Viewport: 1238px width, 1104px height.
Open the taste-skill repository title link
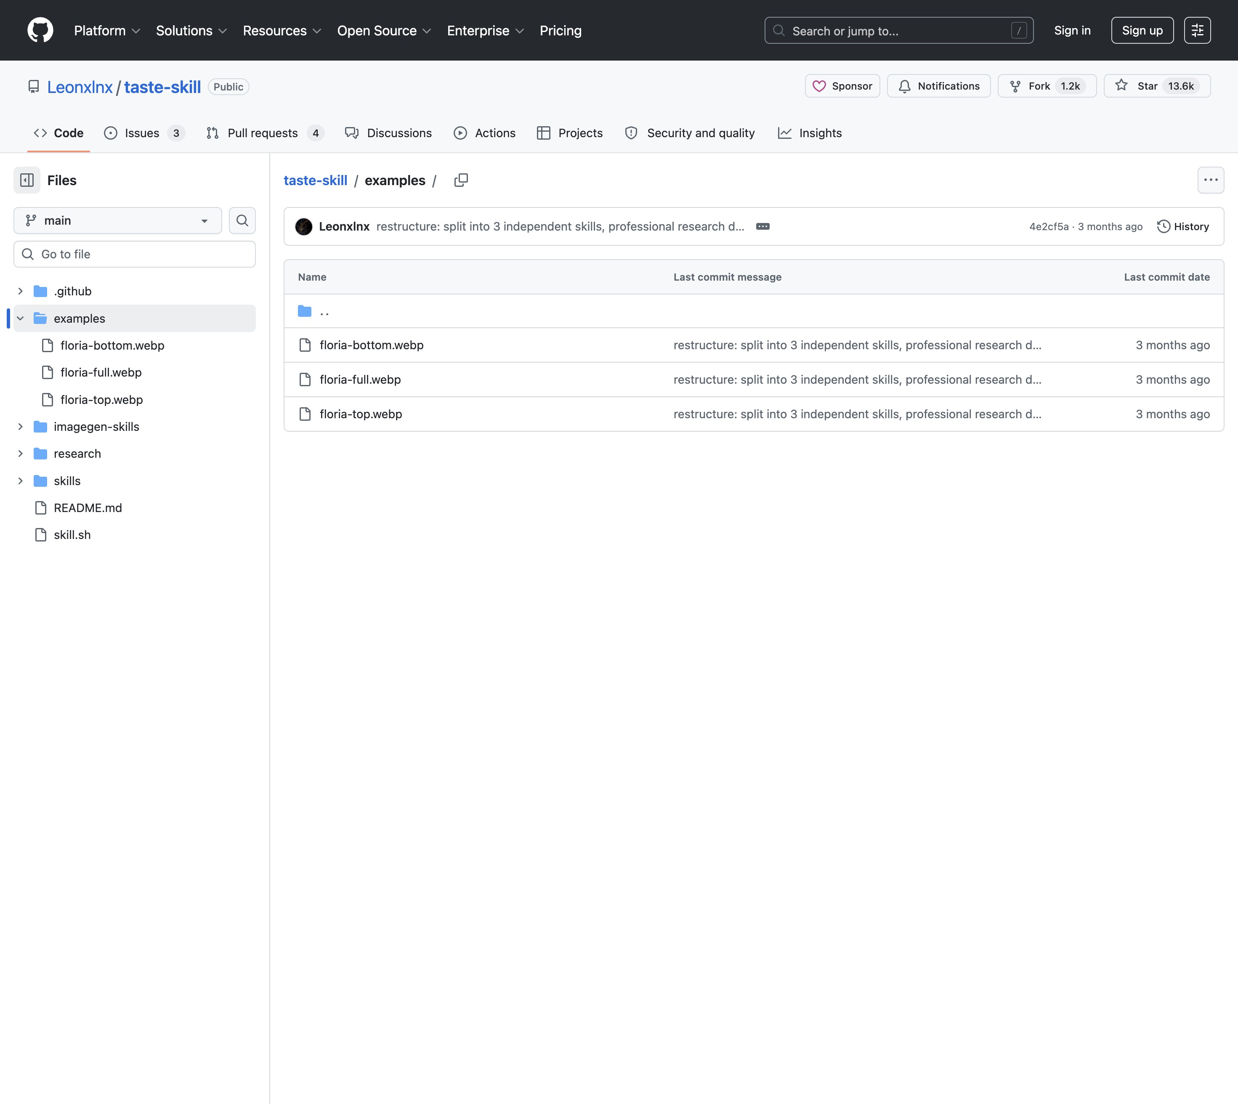tap(162, 87)
